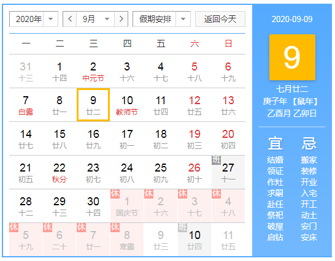Choose September 2 中元节 date
The image size is (335, 261).
click(x=93, y=71)
